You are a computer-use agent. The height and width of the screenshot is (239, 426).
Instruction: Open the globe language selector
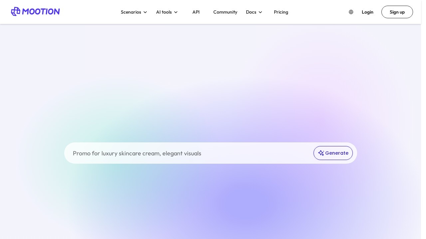pyautogui.click(x=351, y=12)
